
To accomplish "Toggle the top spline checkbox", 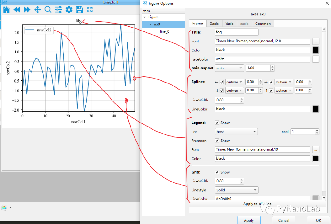I will [271, 90].
